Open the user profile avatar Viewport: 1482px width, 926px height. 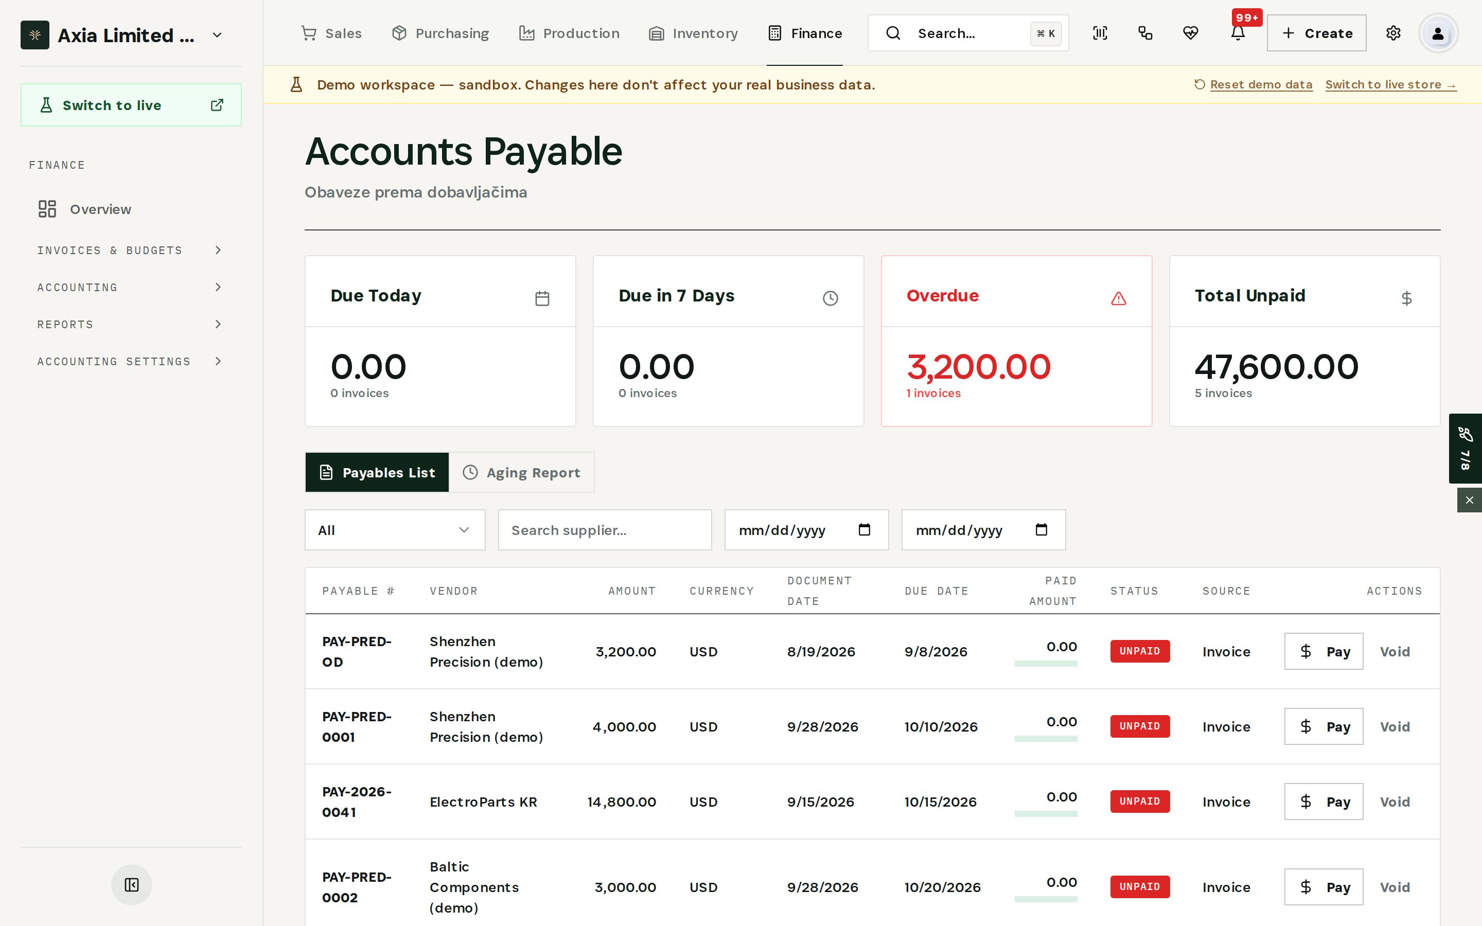pyautogui.click(x=1438, y=33)
